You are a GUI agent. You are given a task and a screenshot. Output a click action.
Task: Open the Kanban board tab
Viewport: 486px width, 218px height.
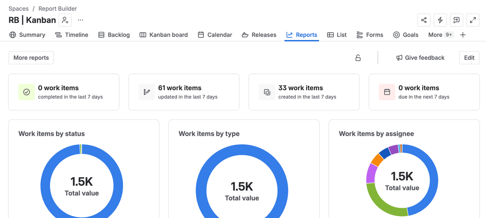point(163,35)
